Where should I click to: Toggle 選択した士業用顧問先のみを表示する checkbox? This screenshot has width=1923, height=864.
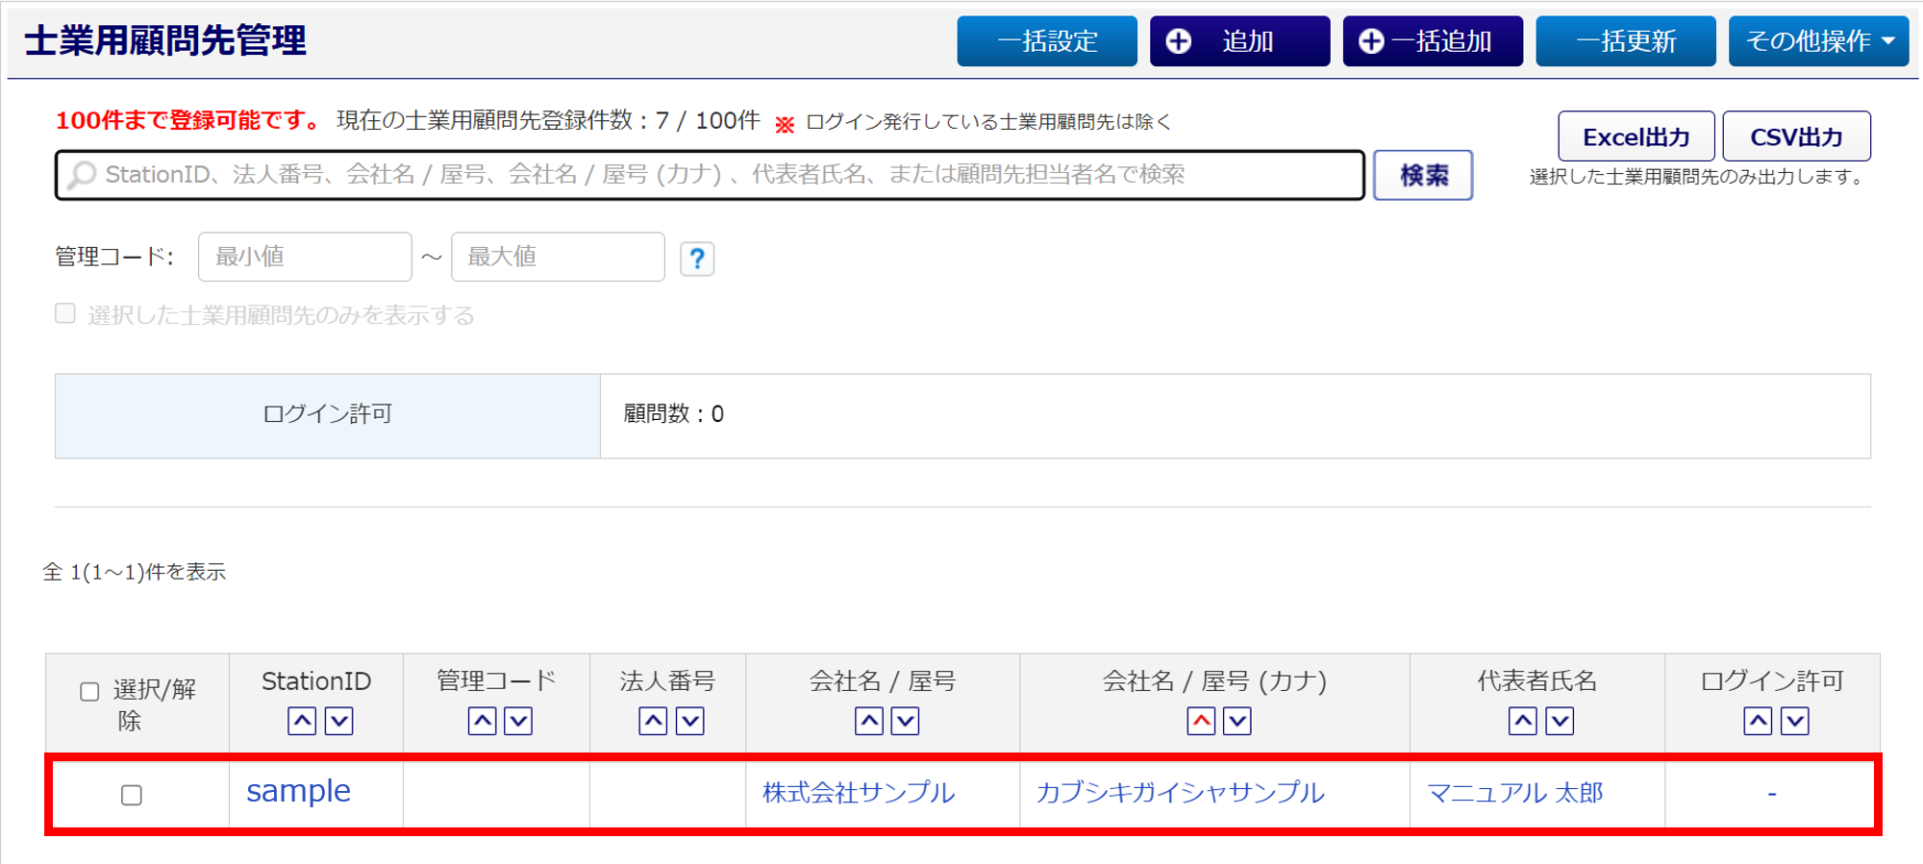click(x=65, y=313)
